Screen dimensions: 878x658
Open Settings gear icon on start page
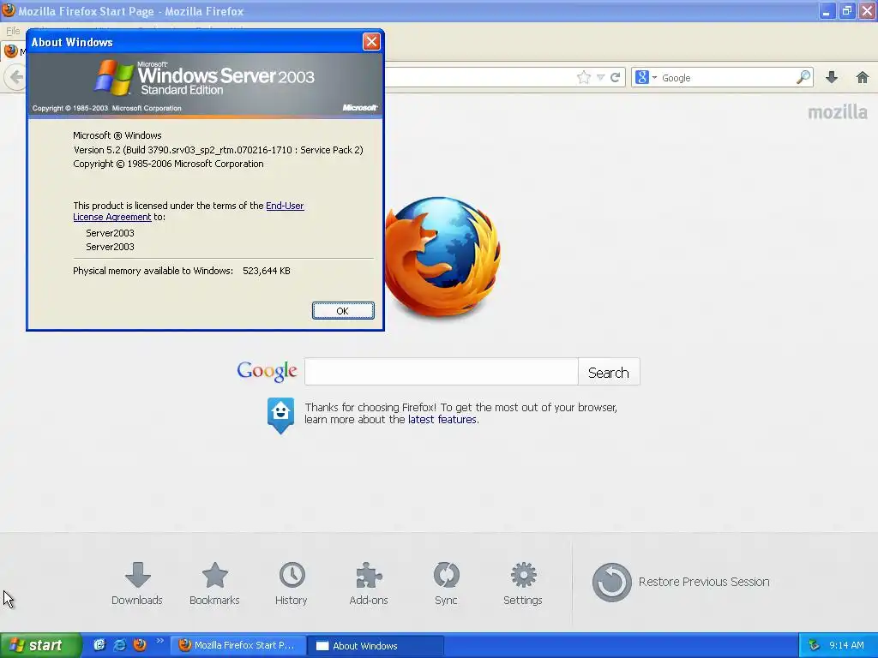pos(523,583)
